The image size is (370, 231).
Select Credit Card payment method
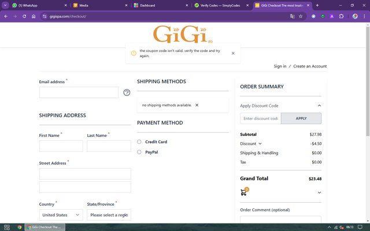pyautogui.click(x=139, y=141)
